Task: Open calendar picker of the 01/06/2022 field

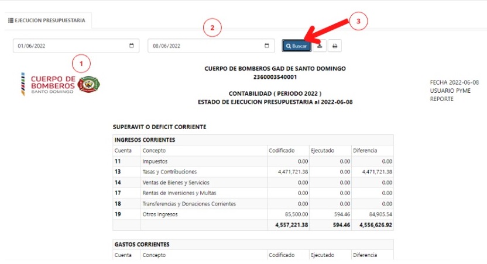Action: coord(131,46)
